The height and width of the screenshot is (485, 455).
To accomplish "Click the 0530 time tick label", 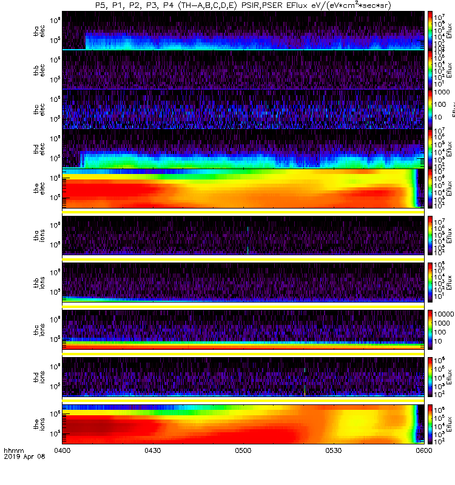I will click(333, 450).
